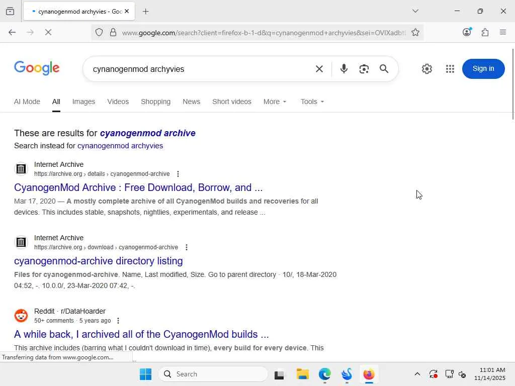The image size is (515, 386).
Task: Open Firefox View from the tab bar
Action: tap(10, 11)
